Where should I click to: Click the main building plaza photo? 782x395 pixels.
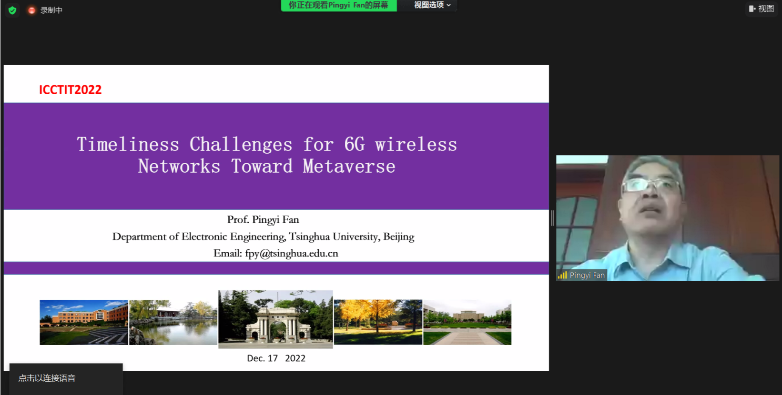coord(467,322)
